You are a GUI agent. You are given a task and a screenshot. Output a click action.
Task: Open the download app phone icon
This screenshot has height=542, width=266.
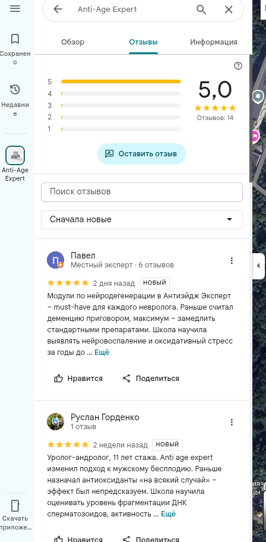[x=15, y=505]
